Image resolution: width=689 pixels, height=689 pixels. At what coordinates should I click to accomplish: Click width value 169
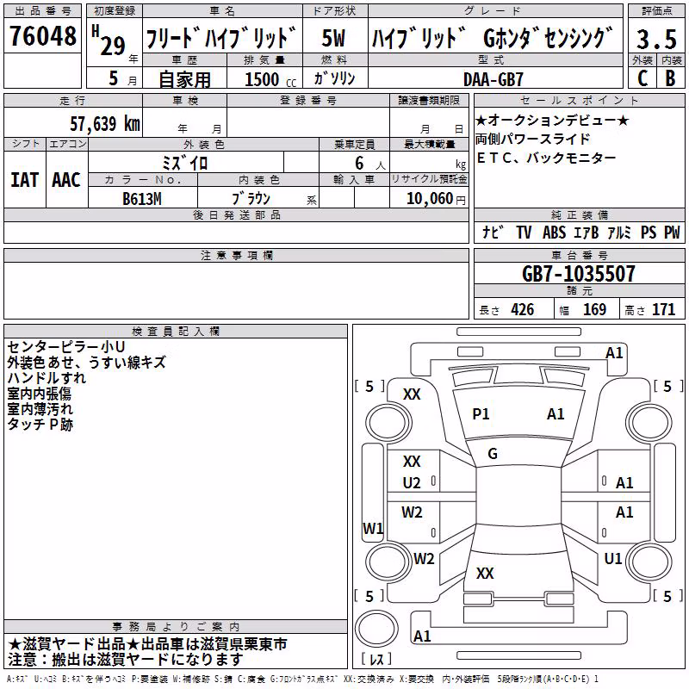594,309
